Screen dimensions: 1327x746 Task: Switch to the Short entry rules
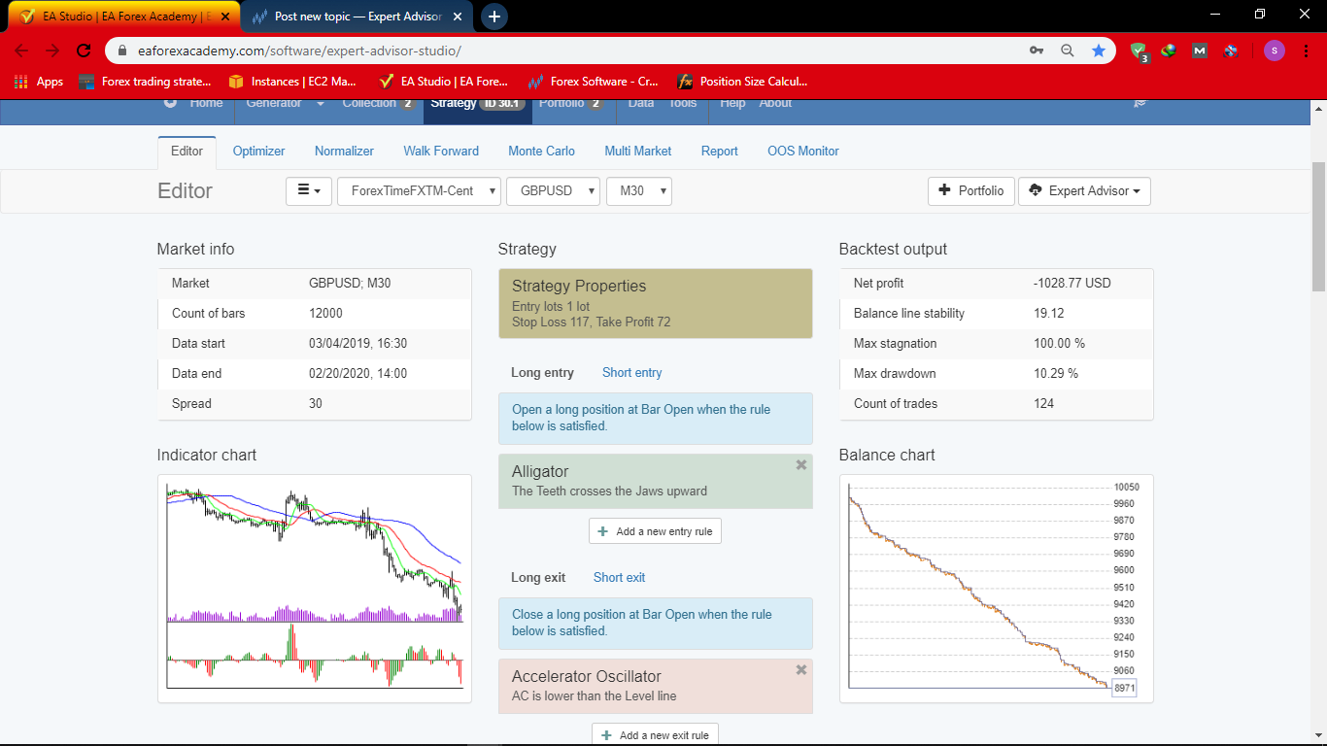coord(631,373)
